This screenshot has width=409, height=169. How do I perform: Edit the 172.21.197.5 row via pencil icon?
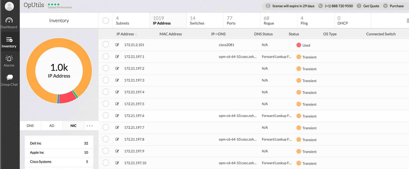[x=117, y=104]
